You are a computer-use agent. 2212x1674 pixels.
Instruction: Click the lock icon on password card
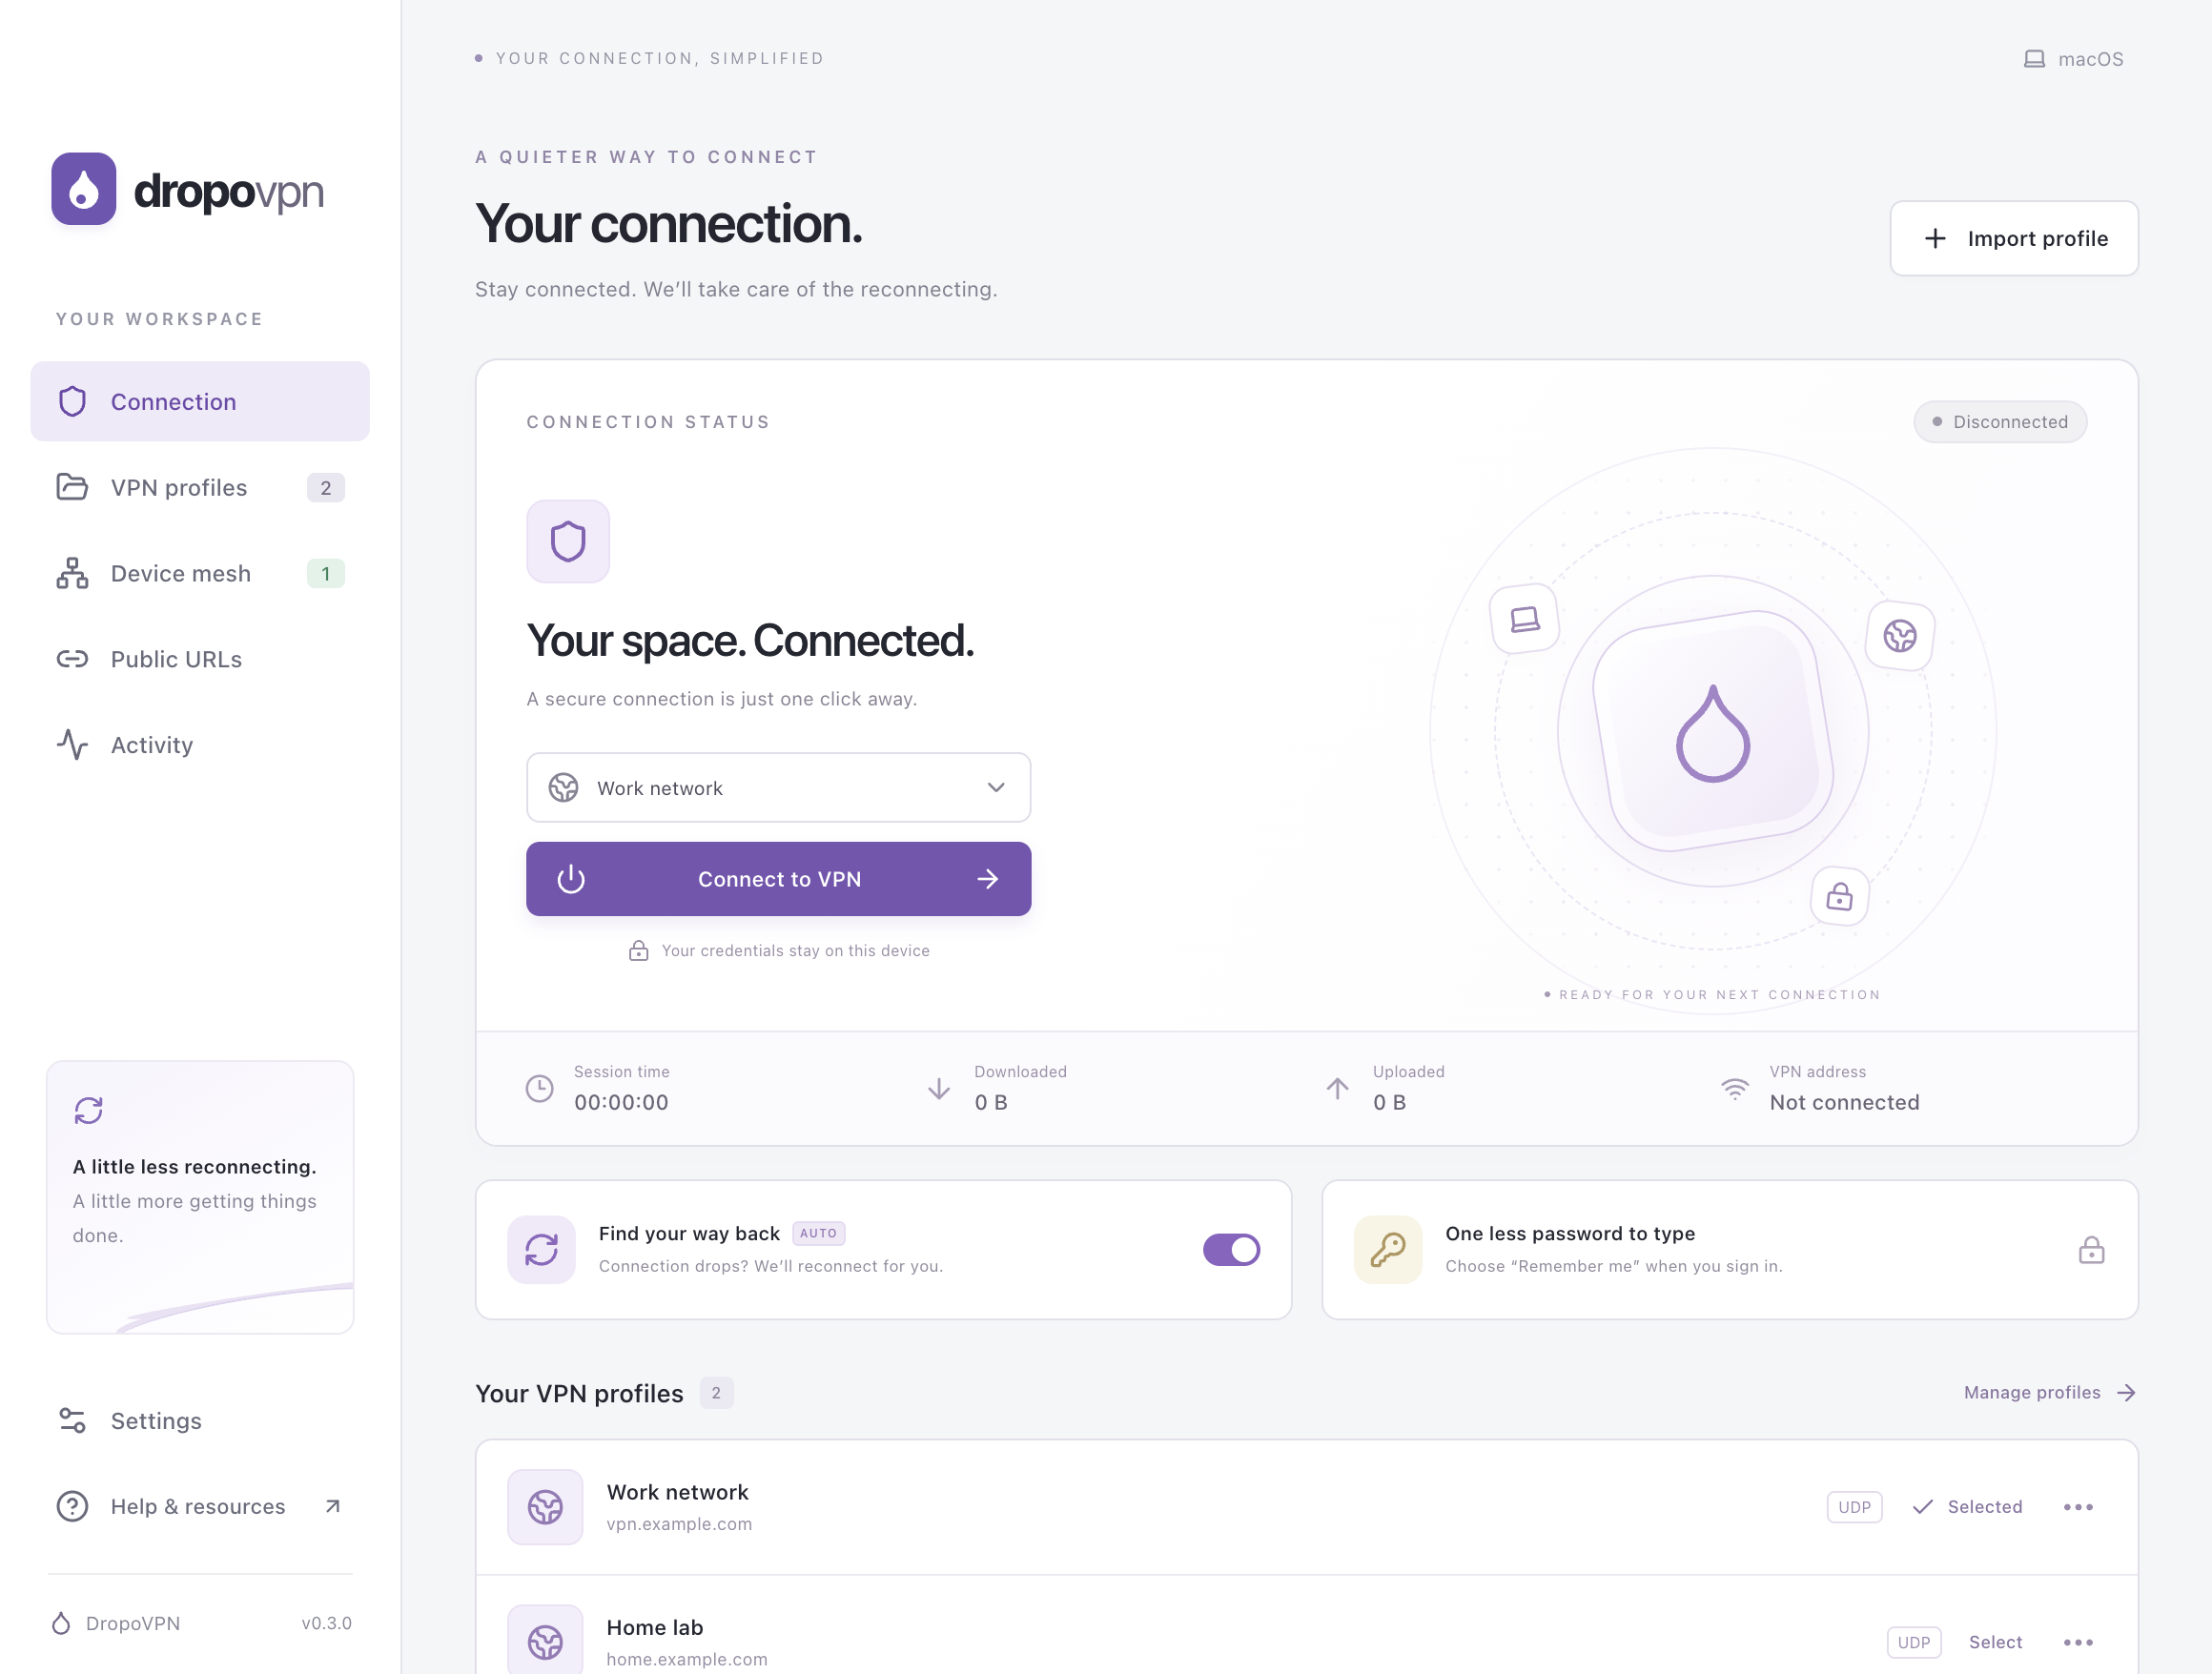tap(2091, 1250)
